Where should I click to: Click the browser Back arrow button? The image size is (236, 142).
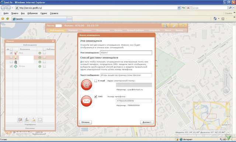(3, 8)
